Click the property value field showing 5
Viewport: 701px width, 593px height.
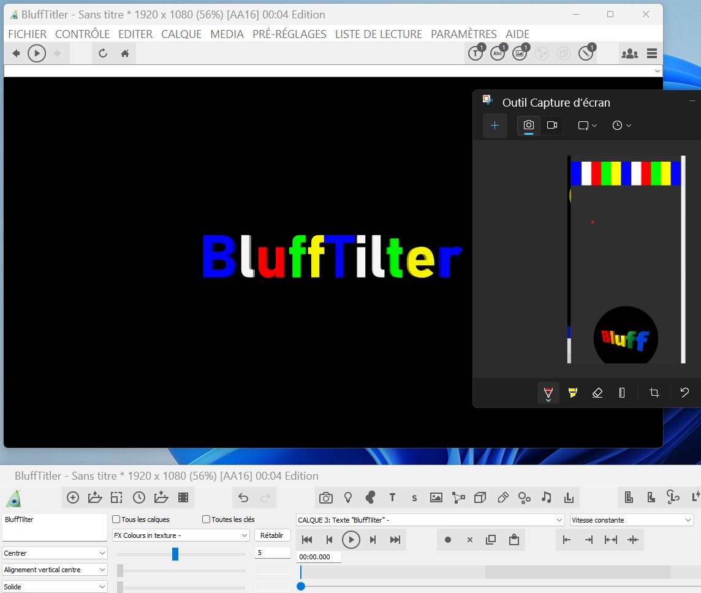(273, 553)
